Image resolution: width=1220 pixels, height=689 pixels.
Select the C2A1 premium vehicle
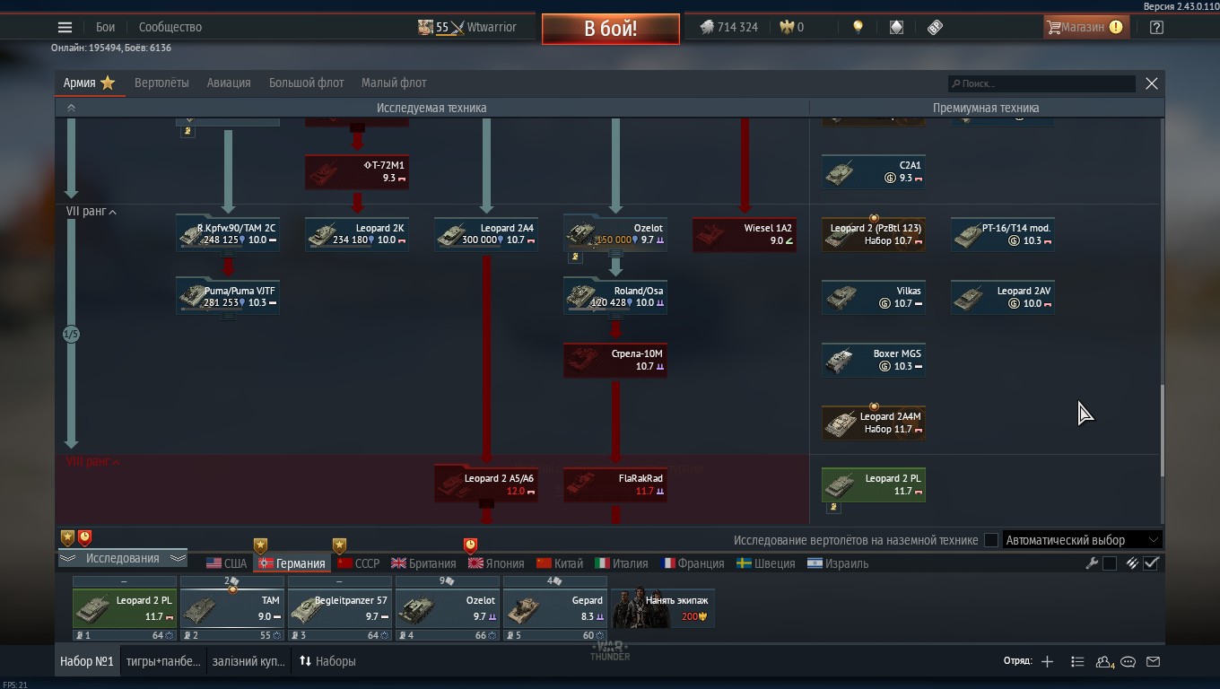(874, 171)
